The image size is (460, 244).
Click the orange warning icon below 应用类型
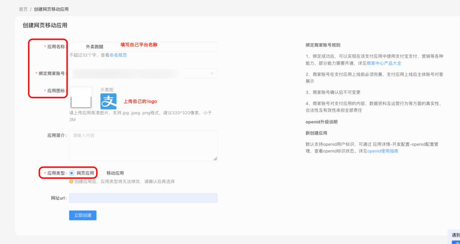71,182
